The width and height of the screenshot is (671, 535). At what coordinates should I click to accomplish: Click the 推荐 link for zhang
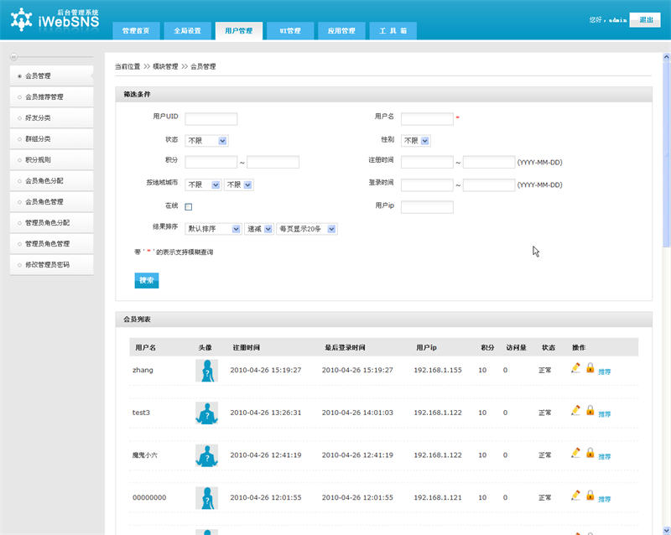[x=604, y=372]
